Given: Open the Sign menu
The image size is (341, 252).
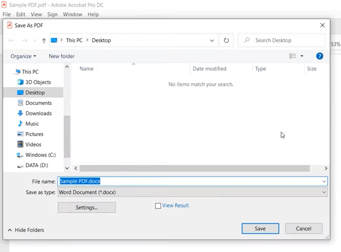Looking at the screenshot, I should pos(52,14).
